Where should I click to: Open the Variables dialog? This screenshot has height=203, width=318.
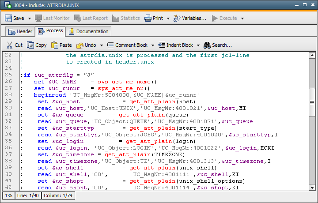pyautogui.click(x=189, y=18)
